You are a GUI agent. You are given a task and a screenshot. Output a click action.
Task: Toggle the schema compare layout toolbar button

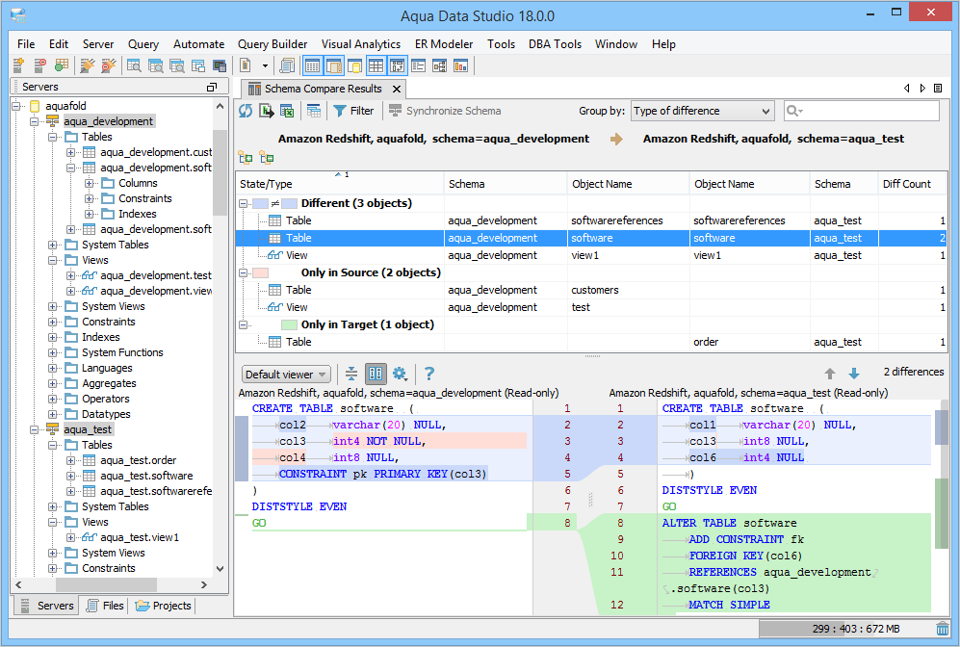tap(398, 65)
